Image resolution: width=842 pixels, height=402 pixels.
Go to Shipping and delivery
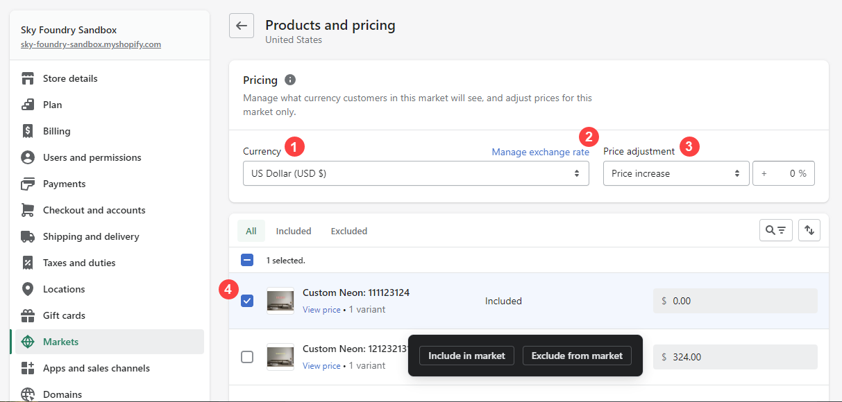point(91,236)
